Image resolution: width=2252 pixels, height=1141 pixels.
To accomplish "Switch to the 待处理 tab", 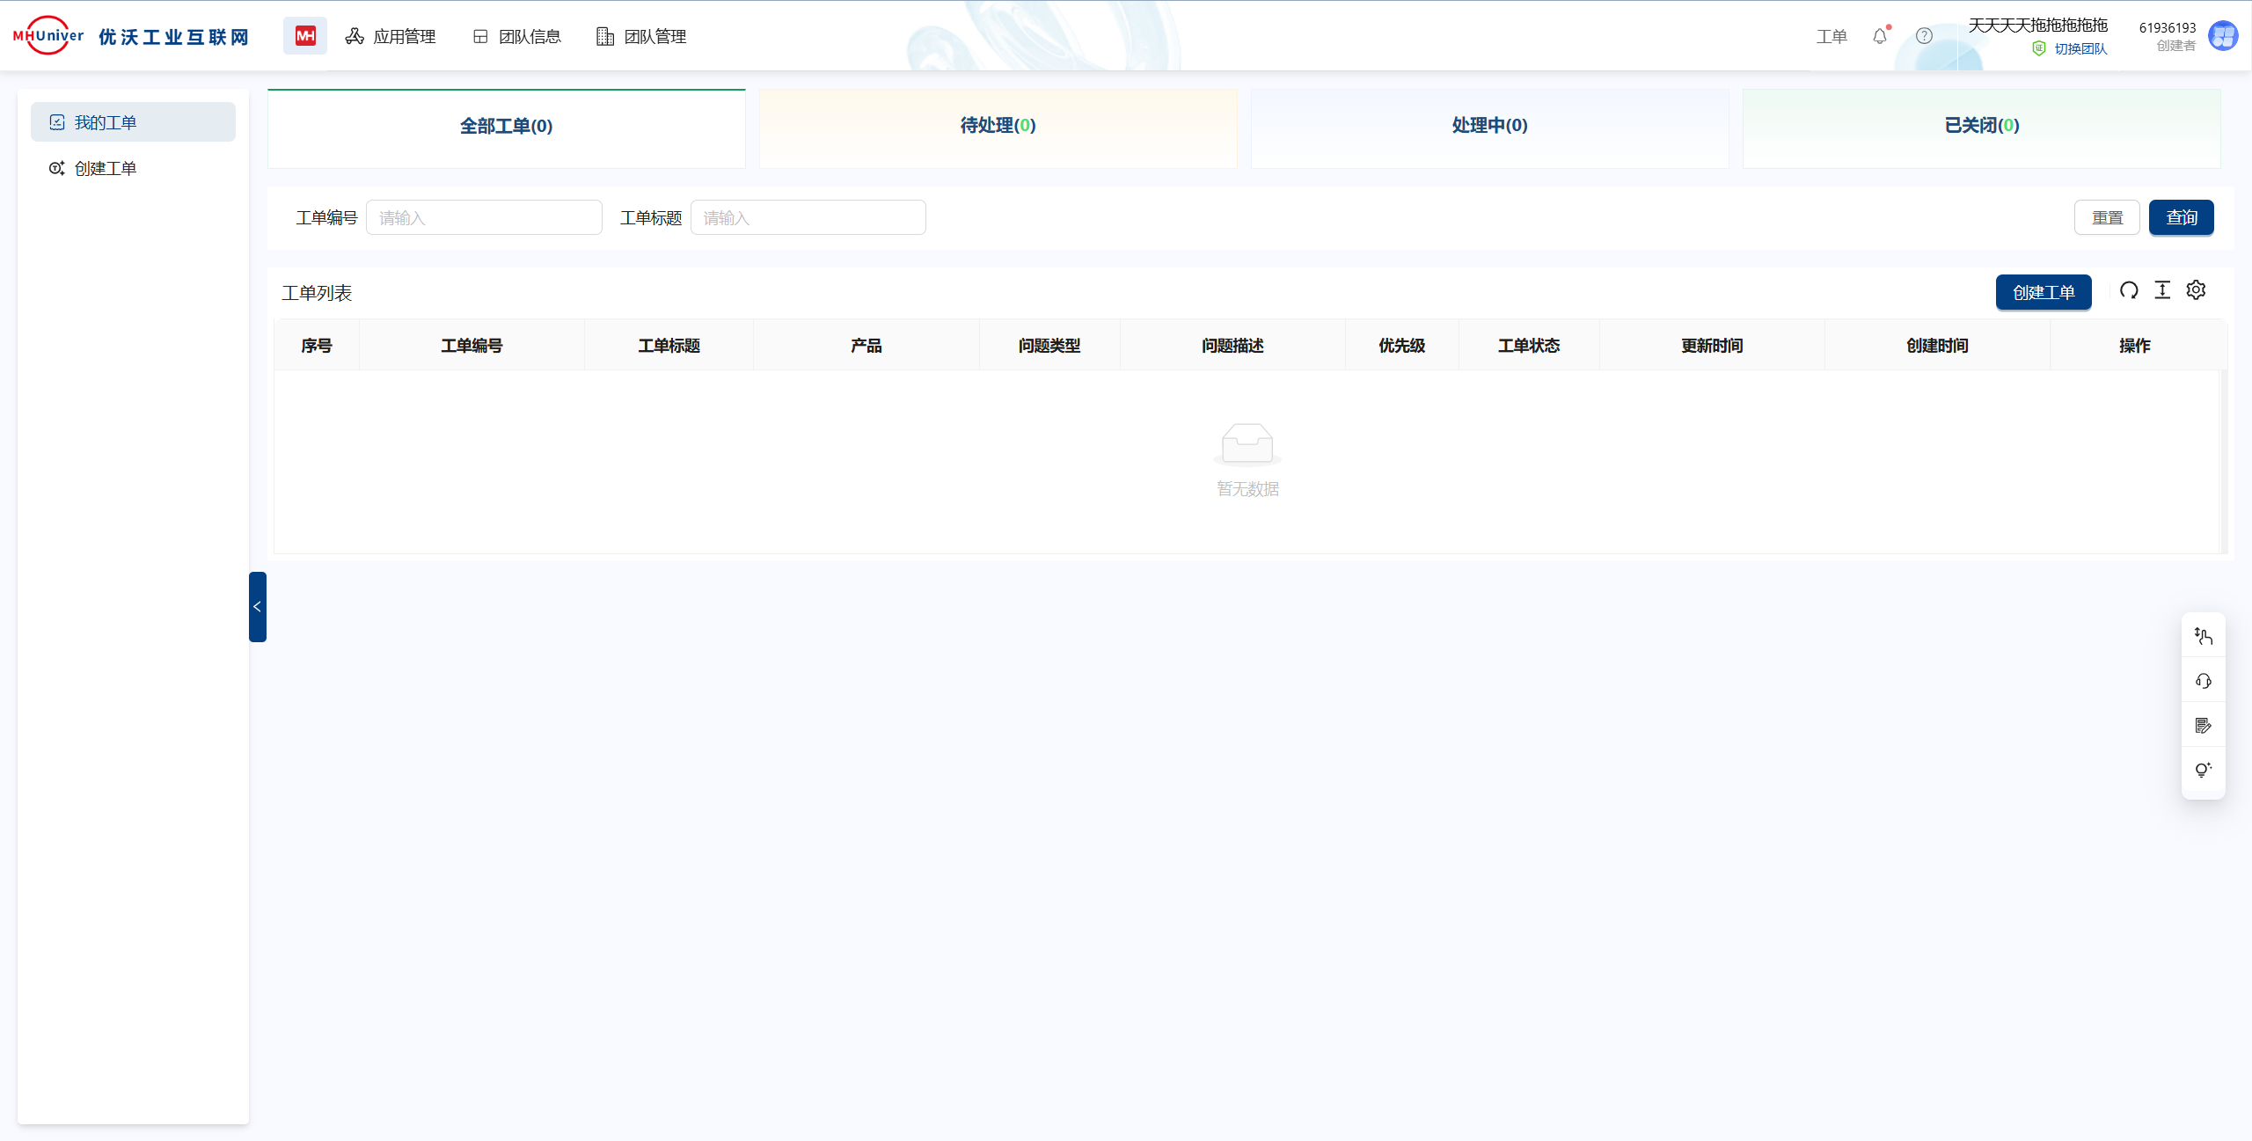I will tap(998, 126).
